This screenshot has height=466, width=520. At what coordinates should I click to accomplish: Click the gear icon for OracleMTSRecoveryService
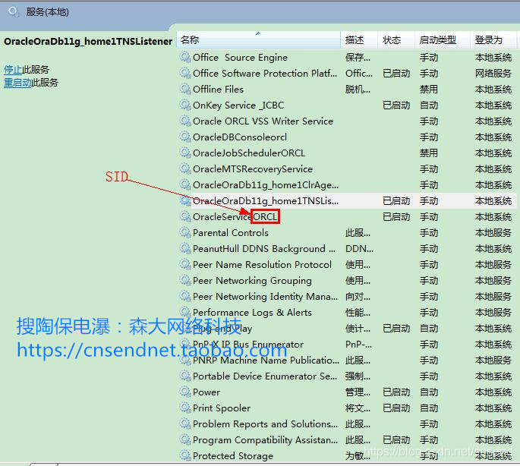[x=184, y=168]
